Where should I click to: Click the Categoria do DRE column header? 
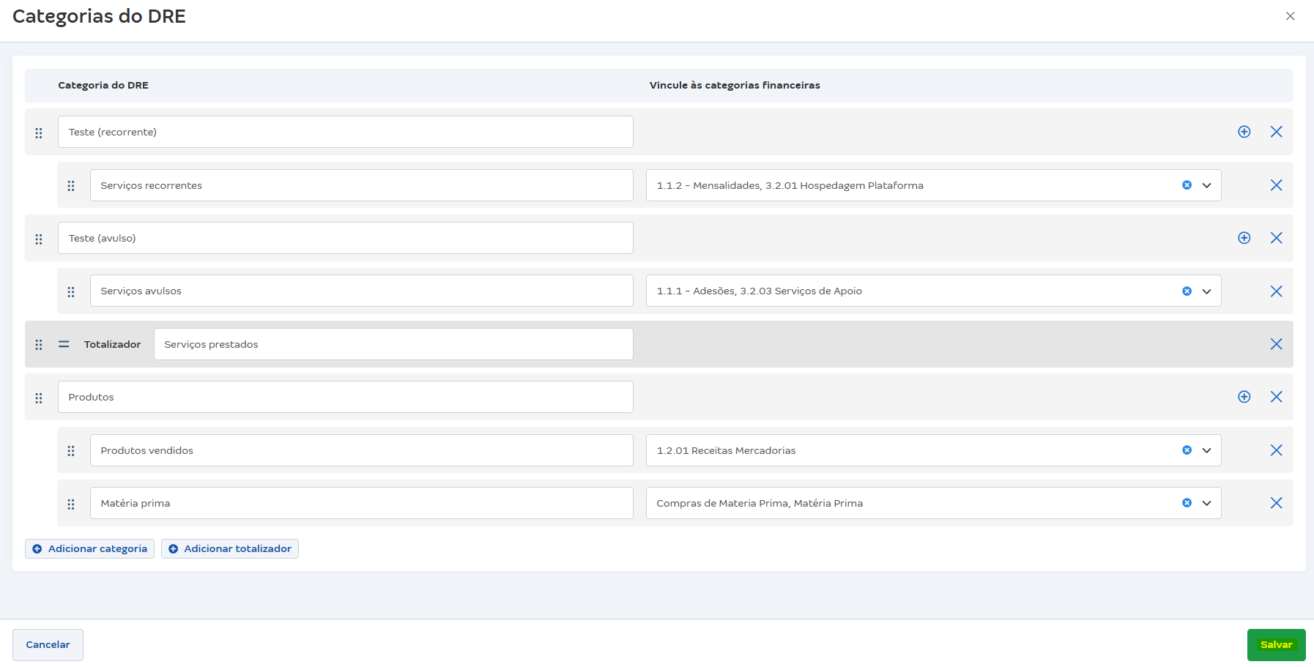[103, 86]
